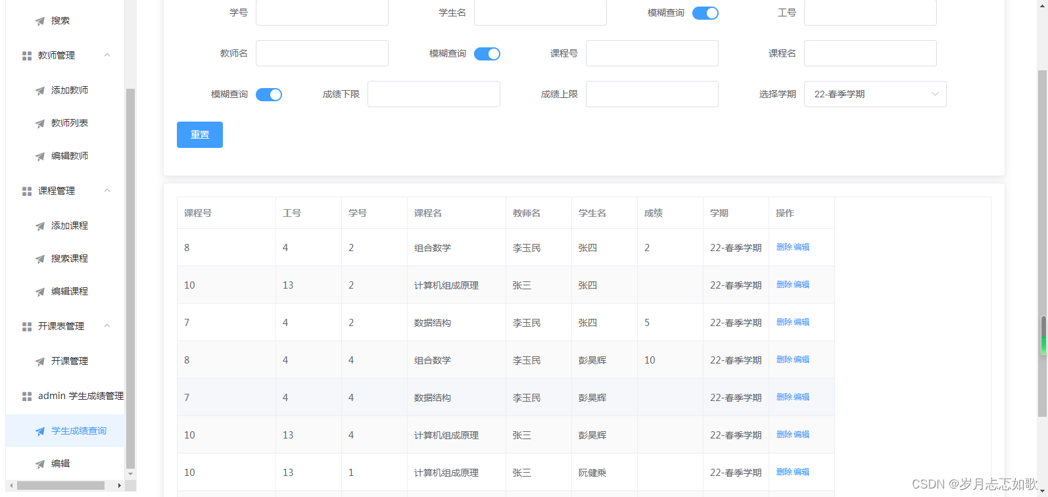This screenshot has height=497, width=1048.
Task: Click the sidebar scrollbar down arrow
Action: point(130,474)
